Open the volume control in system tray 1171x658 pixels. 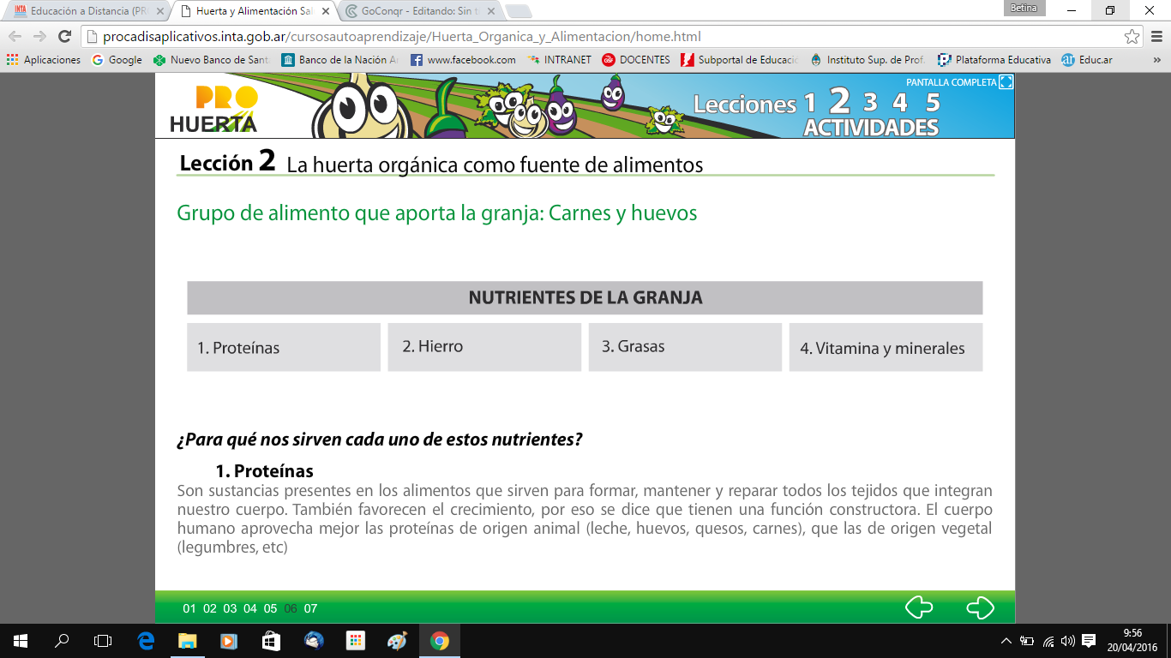1068,641
